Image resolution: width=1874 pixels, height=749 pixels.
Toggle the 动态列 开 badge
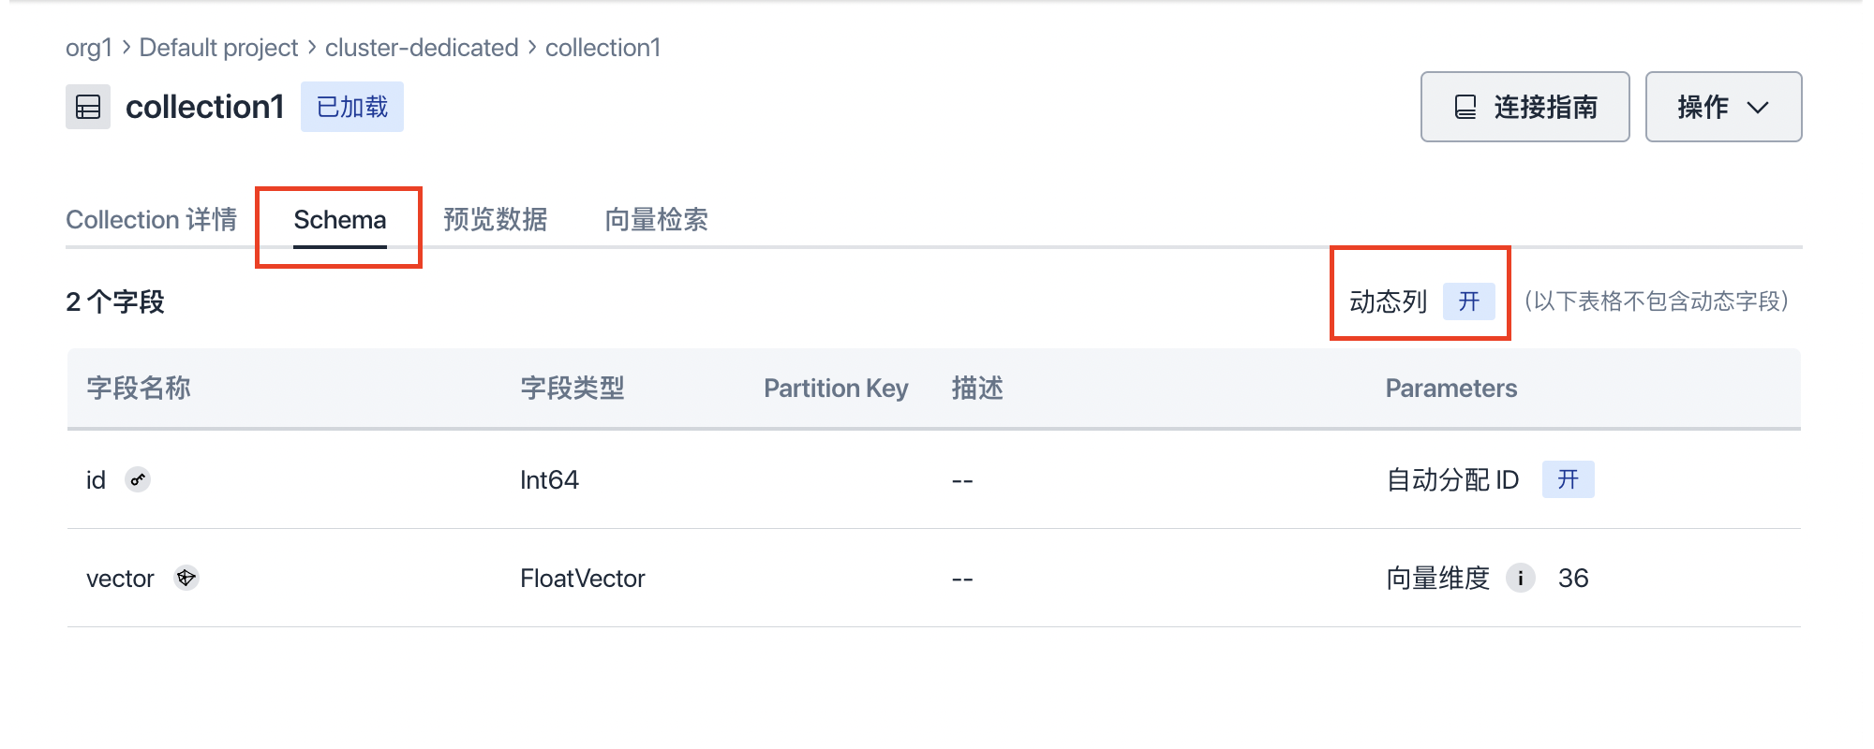pyautogui.click(x=1468, y=301)
